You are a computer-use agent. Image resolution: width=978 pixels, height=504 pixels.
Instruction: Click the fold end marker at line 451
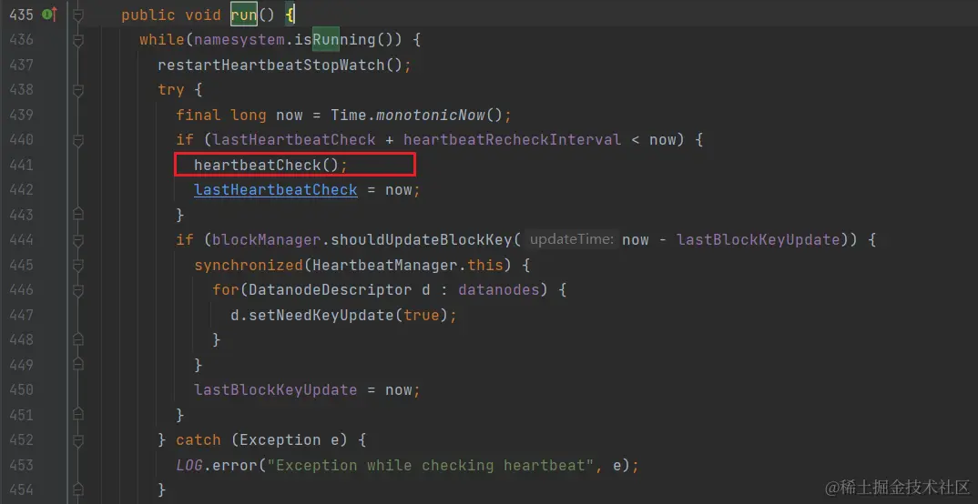(78, 415)
